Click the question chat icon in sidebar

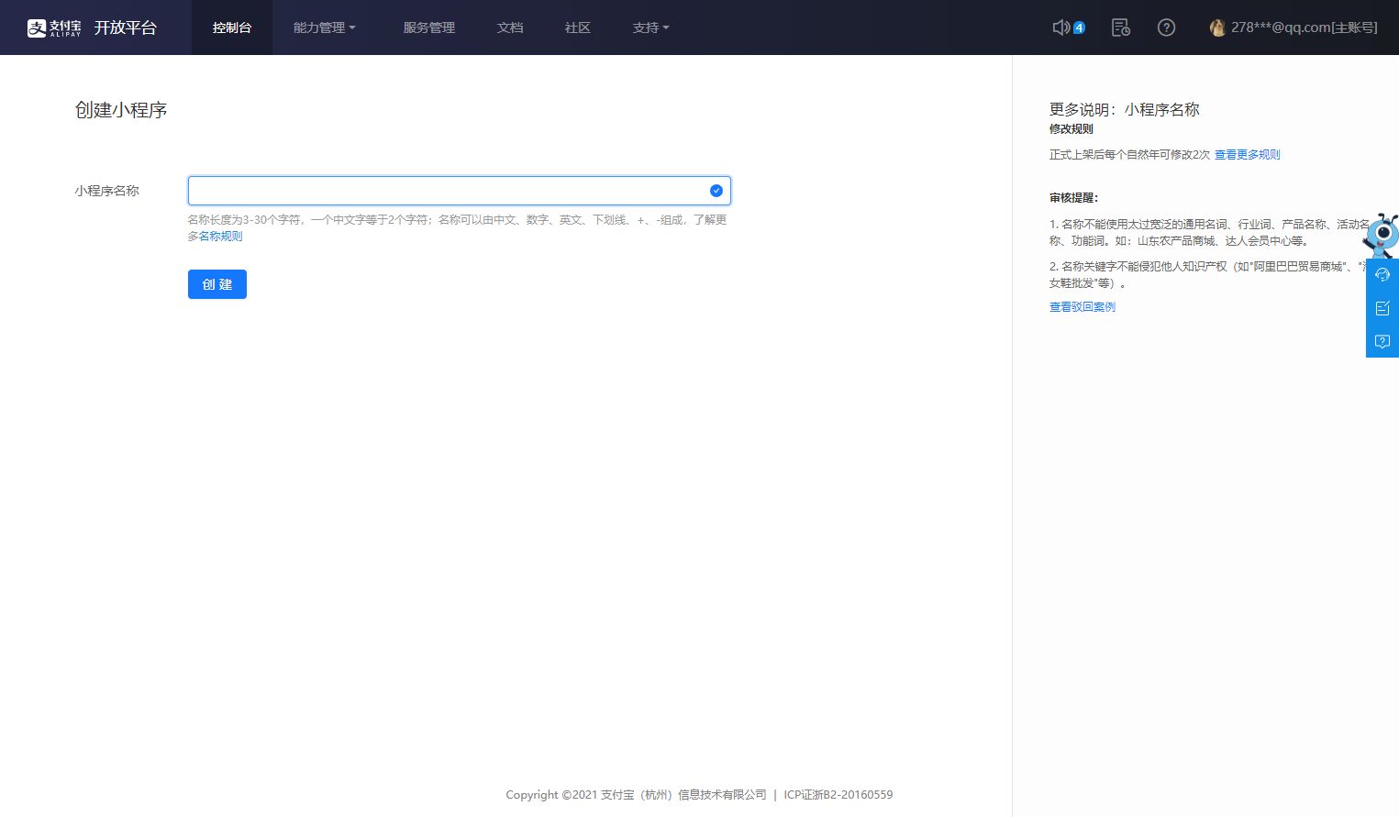pos(1382,341)
